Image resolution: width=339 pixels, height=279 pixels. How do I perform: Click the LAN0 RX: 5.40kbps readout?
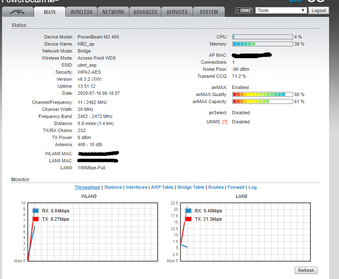tap(208, 211)
